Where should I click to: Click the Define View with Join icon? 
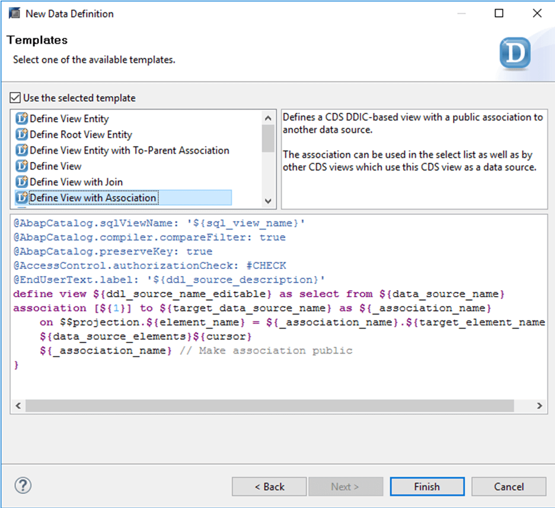pyautogui.click(x=21, y=182)
